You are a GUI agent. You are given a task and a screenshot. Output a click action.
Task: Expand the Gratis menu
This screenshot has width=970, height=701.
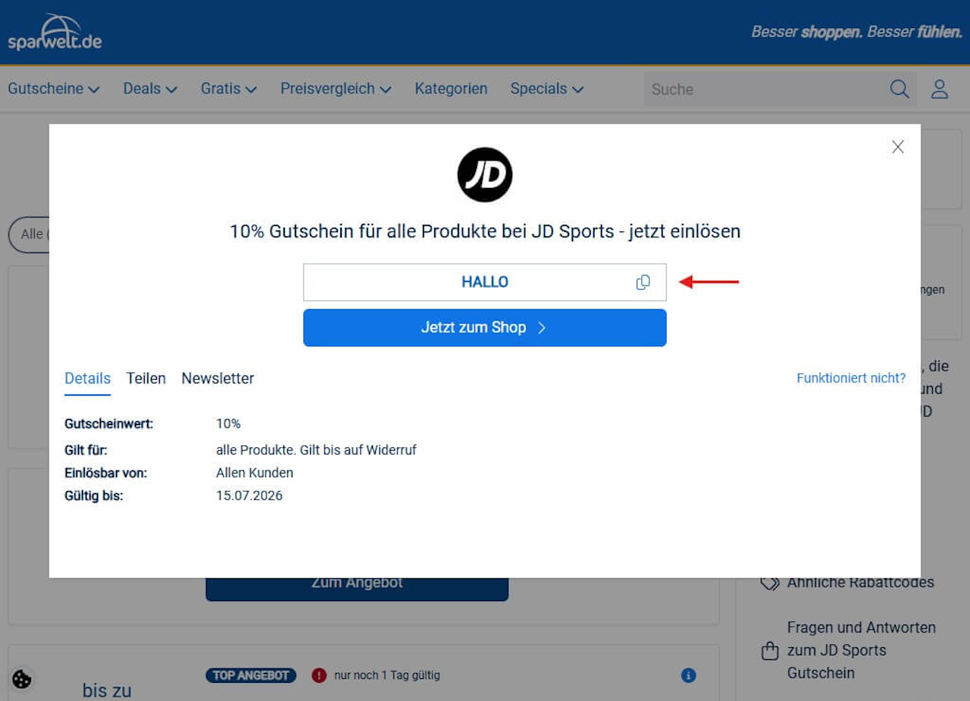(229, 89)
